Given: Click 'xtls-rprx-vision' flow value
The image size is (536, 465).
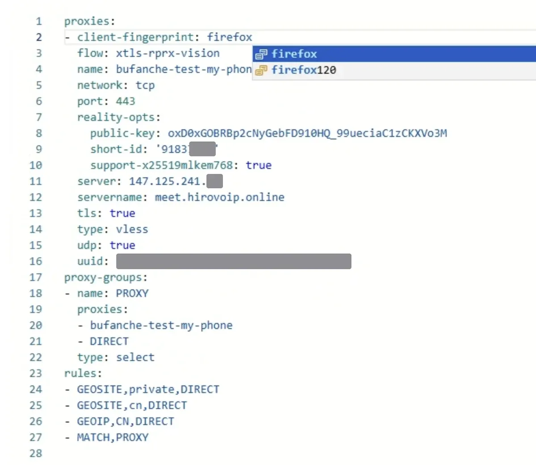Looking at the screenshot, I should pyautogui.click(x=168, y=53).
